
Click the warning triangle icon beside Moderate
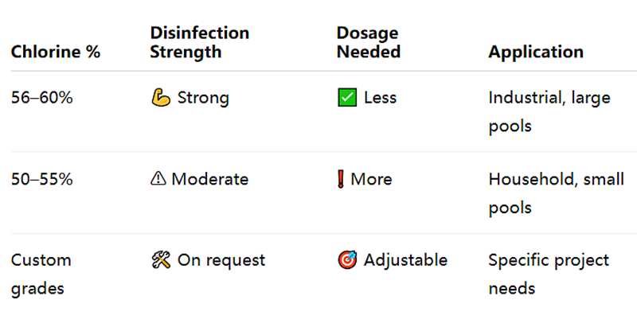[x=158, y=178]
